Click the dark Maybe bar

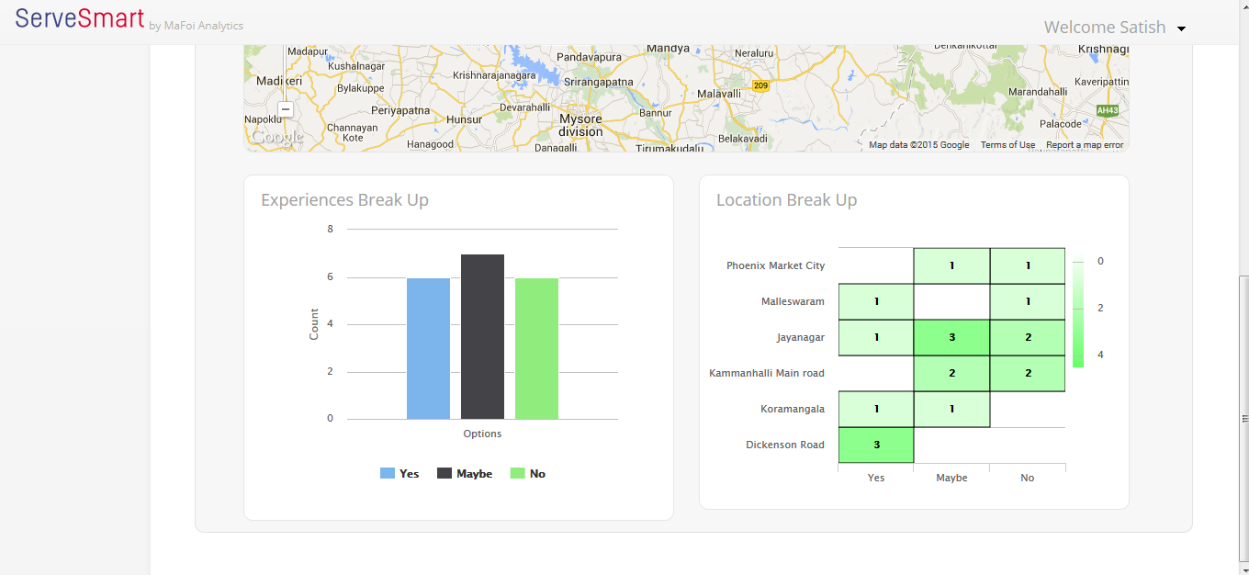pyautogui.click(x=482, y=337)
